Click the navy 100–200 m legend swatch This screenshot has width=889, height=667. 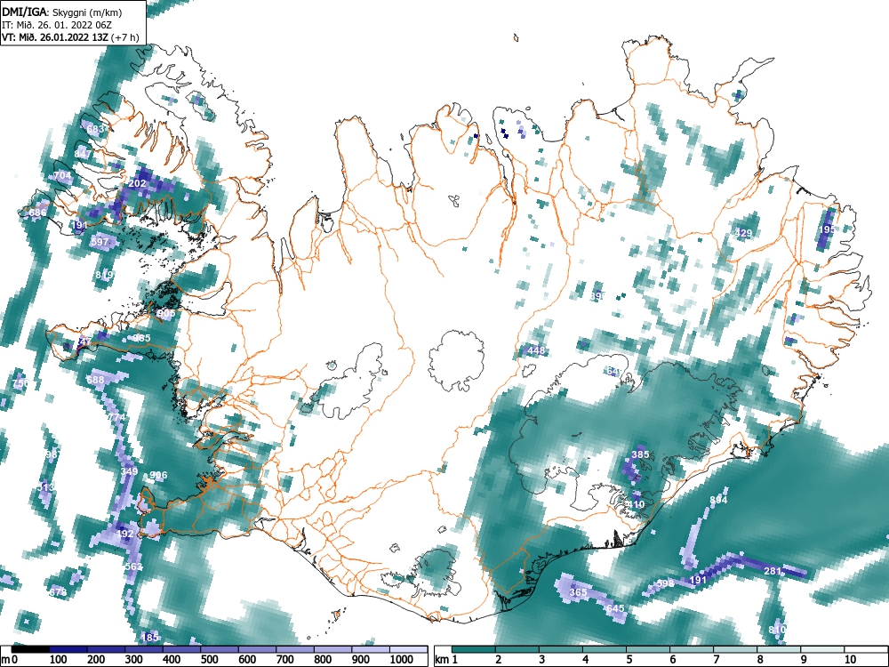coord(68,649)
